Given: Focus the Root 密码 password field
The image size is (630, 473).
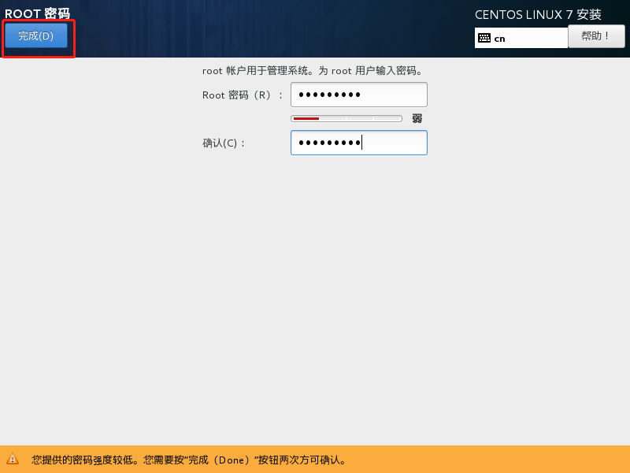Looking at the screenshot, I should point(359,95).
